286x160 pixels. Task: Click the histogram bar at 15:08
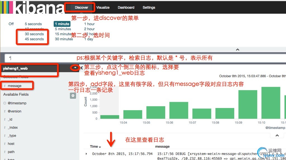225,113
